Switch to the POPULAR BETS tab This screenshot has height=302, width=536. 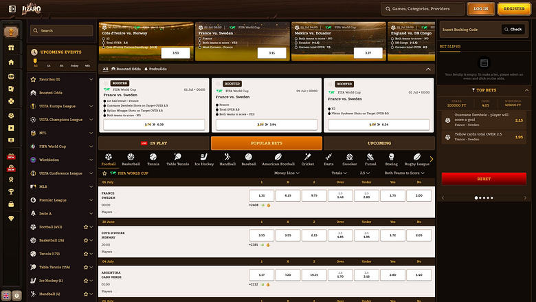(267, 143)
